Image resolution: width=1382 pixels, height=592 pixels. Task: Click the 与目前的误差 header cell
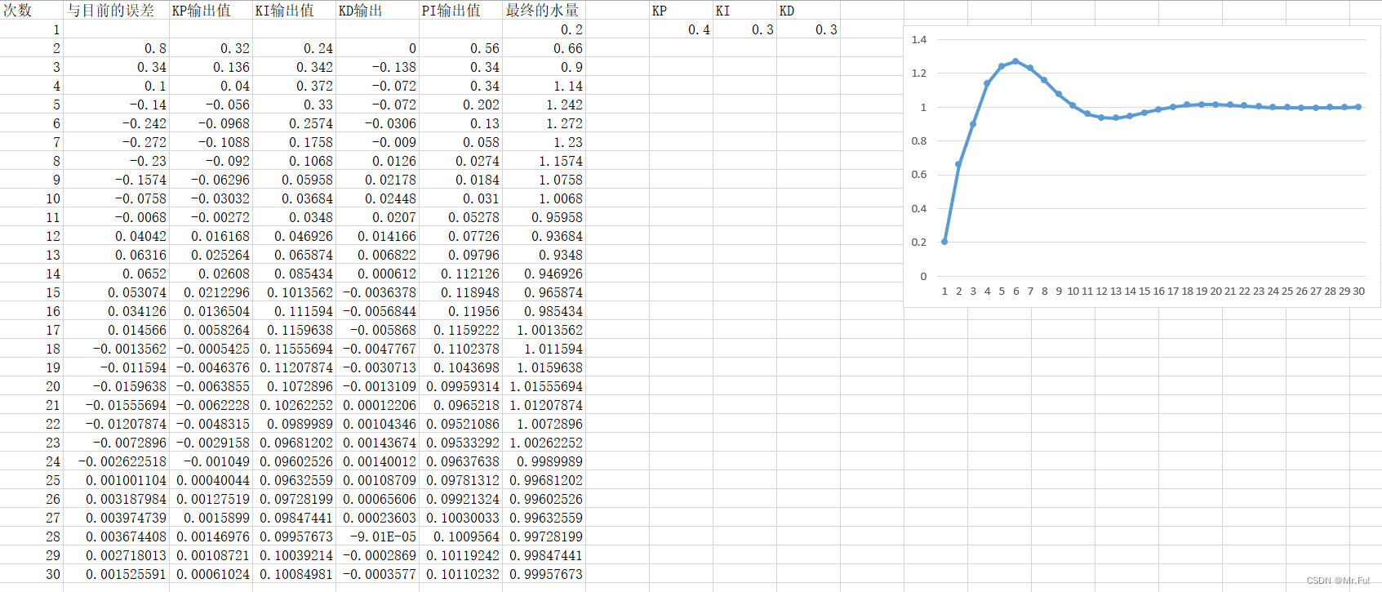point(116,10)
